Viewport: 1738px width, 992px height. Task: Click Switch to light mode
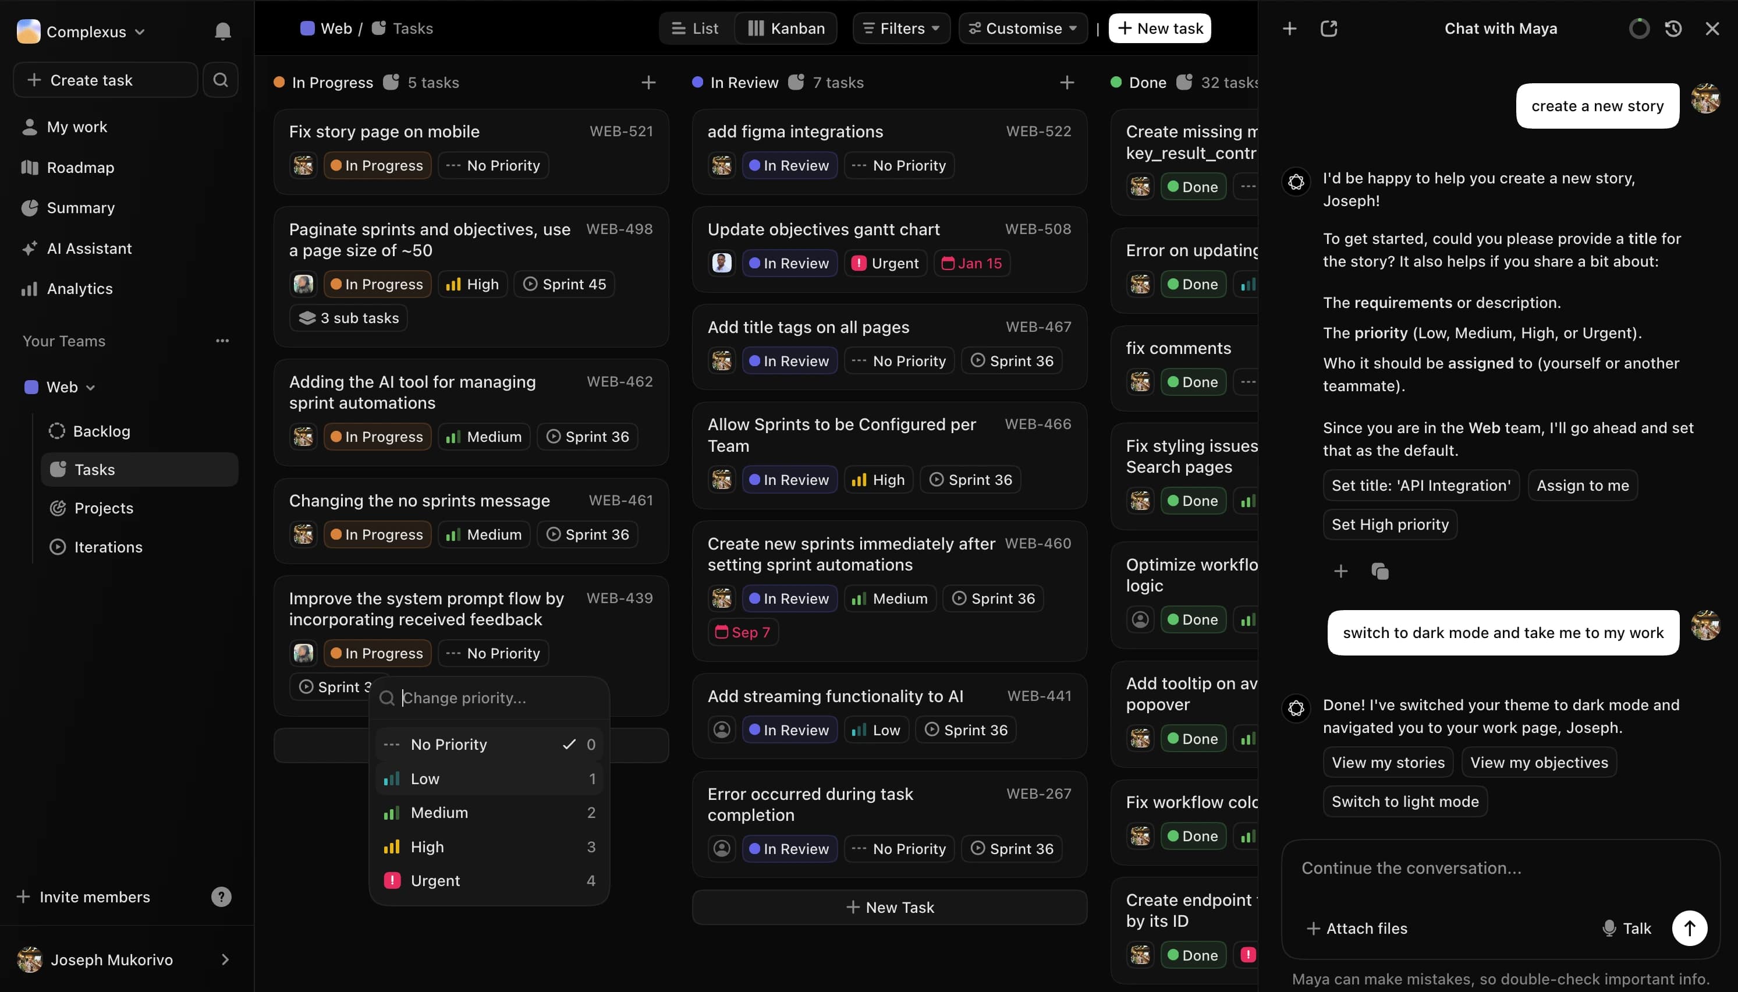pyautogui.click(x=1404, y=801)
